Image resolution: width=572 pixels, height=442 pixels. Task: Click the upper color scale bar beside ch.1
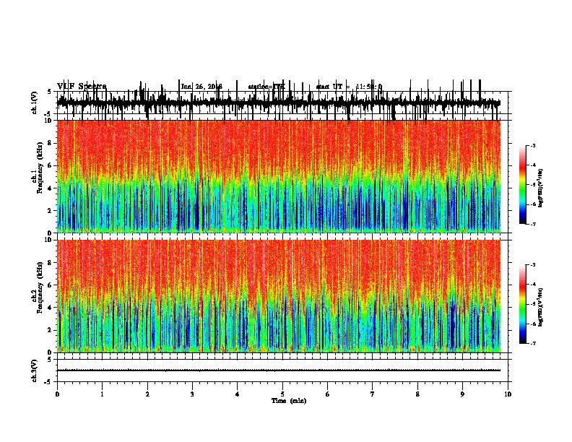[x=523, y=185]
